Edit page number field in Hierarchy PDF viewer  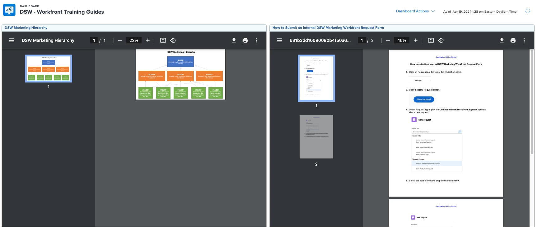point(94,40)
